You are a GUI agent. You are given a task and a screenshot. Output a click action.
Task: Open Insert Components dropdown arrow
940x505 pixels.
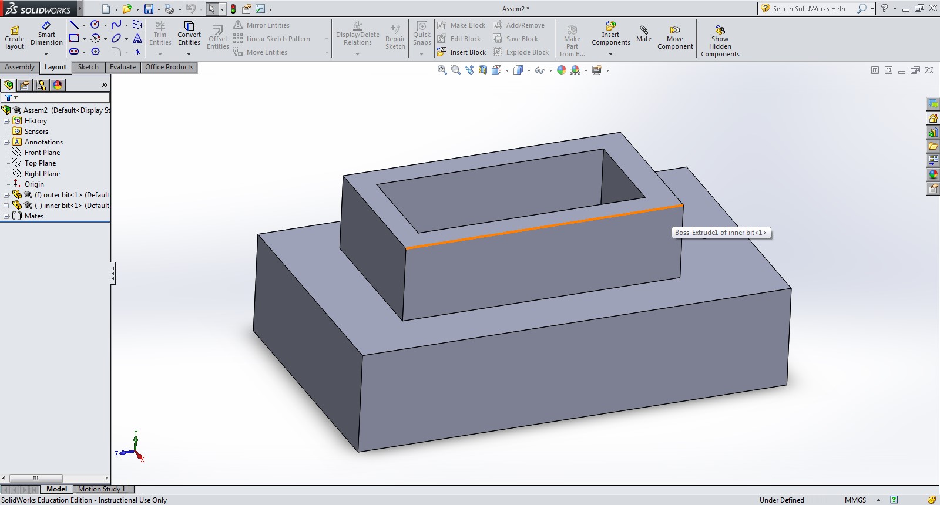(x=610, y=54)
